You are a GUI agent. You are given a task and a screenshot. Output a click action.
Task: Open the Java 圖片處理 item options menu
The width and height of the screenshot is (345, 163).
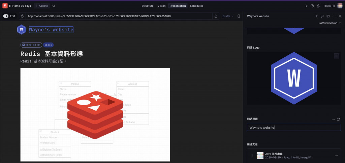336,156
